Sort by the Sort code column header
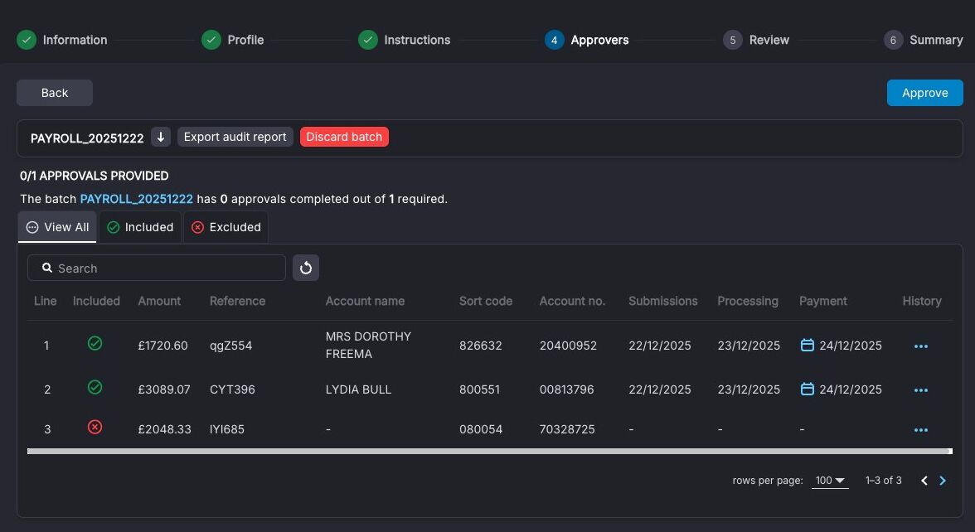This screenshot has width=975, height=532. pos(486,301)
